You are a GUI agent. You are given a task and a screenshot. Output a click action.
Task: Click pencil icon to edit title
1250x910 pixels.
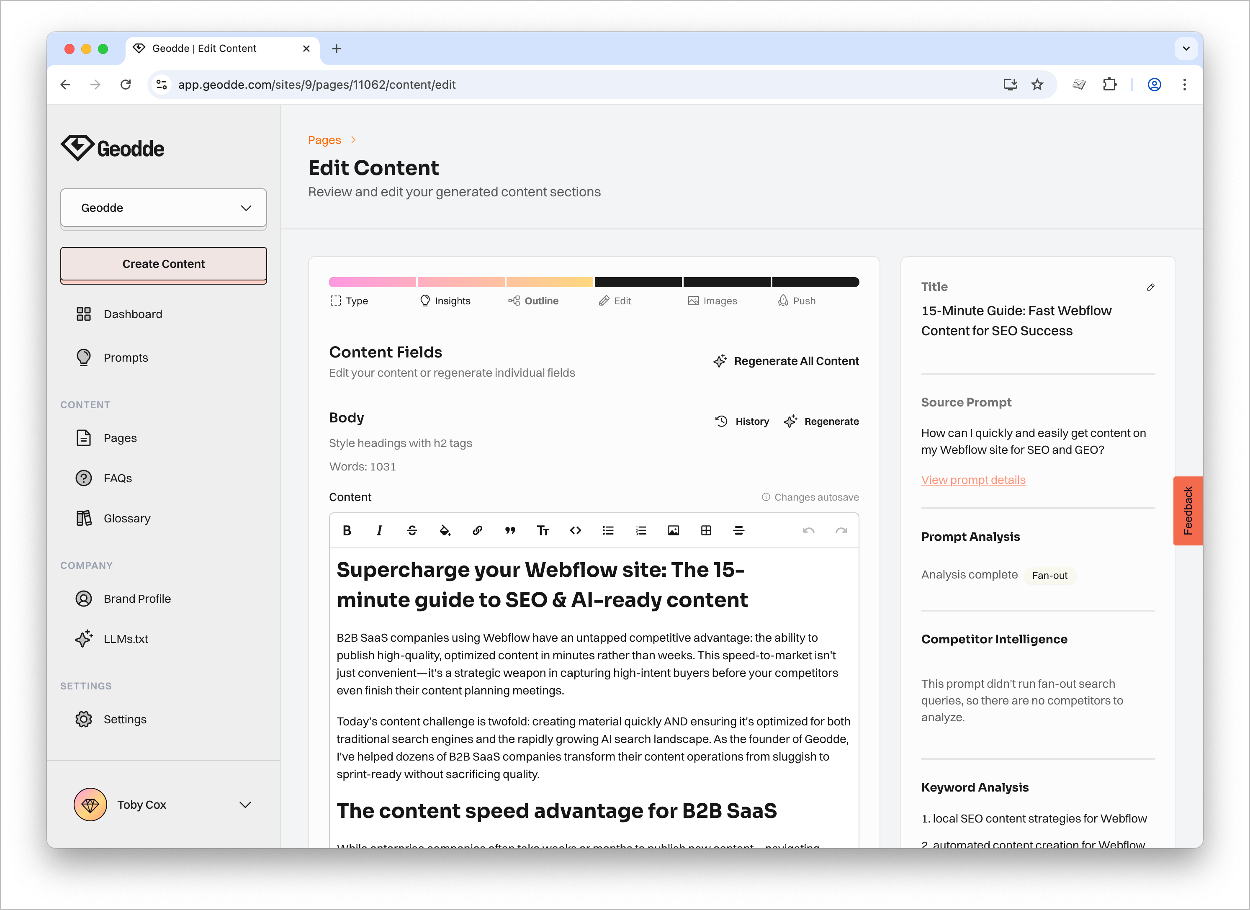click(x=1150, y=287)
